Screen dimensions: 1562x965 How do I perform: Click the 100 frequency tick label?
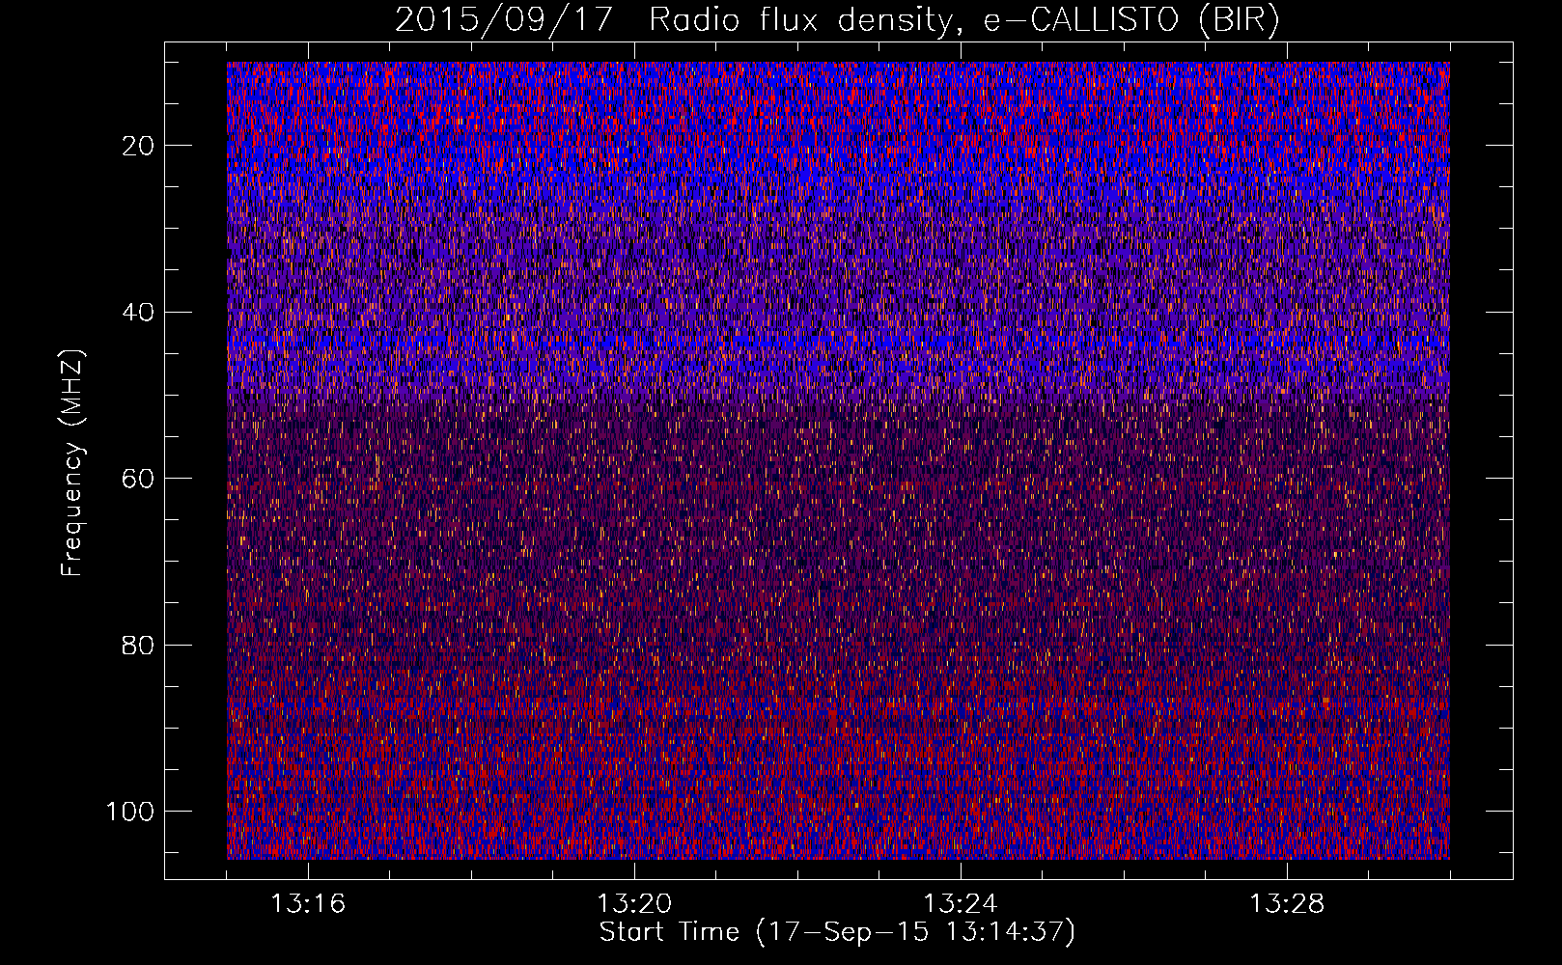[130, 812]
